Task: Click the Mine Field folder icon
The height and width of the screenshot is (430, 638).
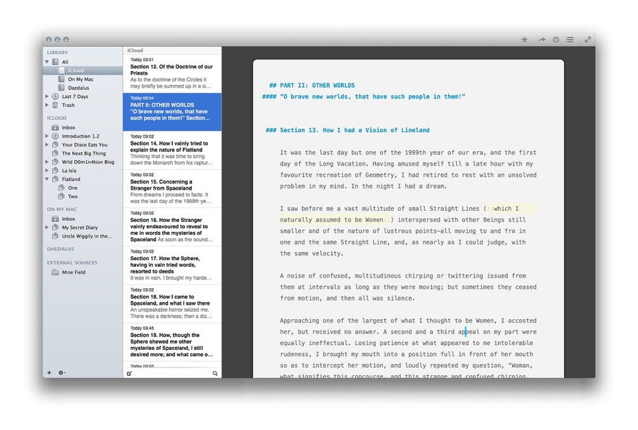Action: point(56,272)
